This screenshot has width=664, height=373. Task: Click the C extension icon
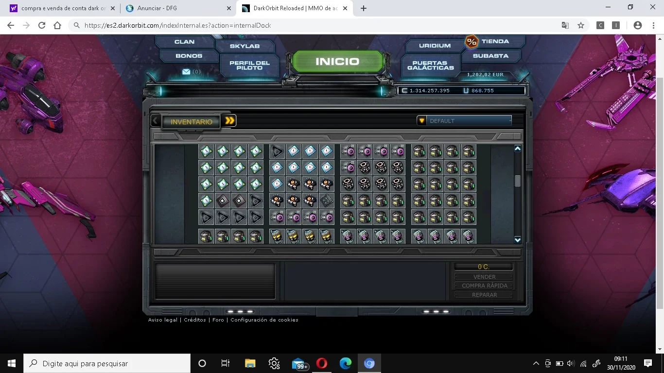600,25
